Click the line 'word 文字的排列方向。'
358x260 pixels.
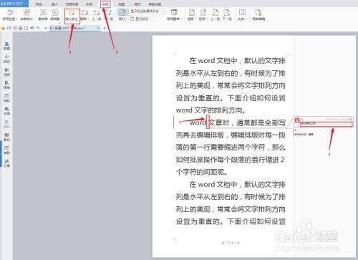point(211,110)
